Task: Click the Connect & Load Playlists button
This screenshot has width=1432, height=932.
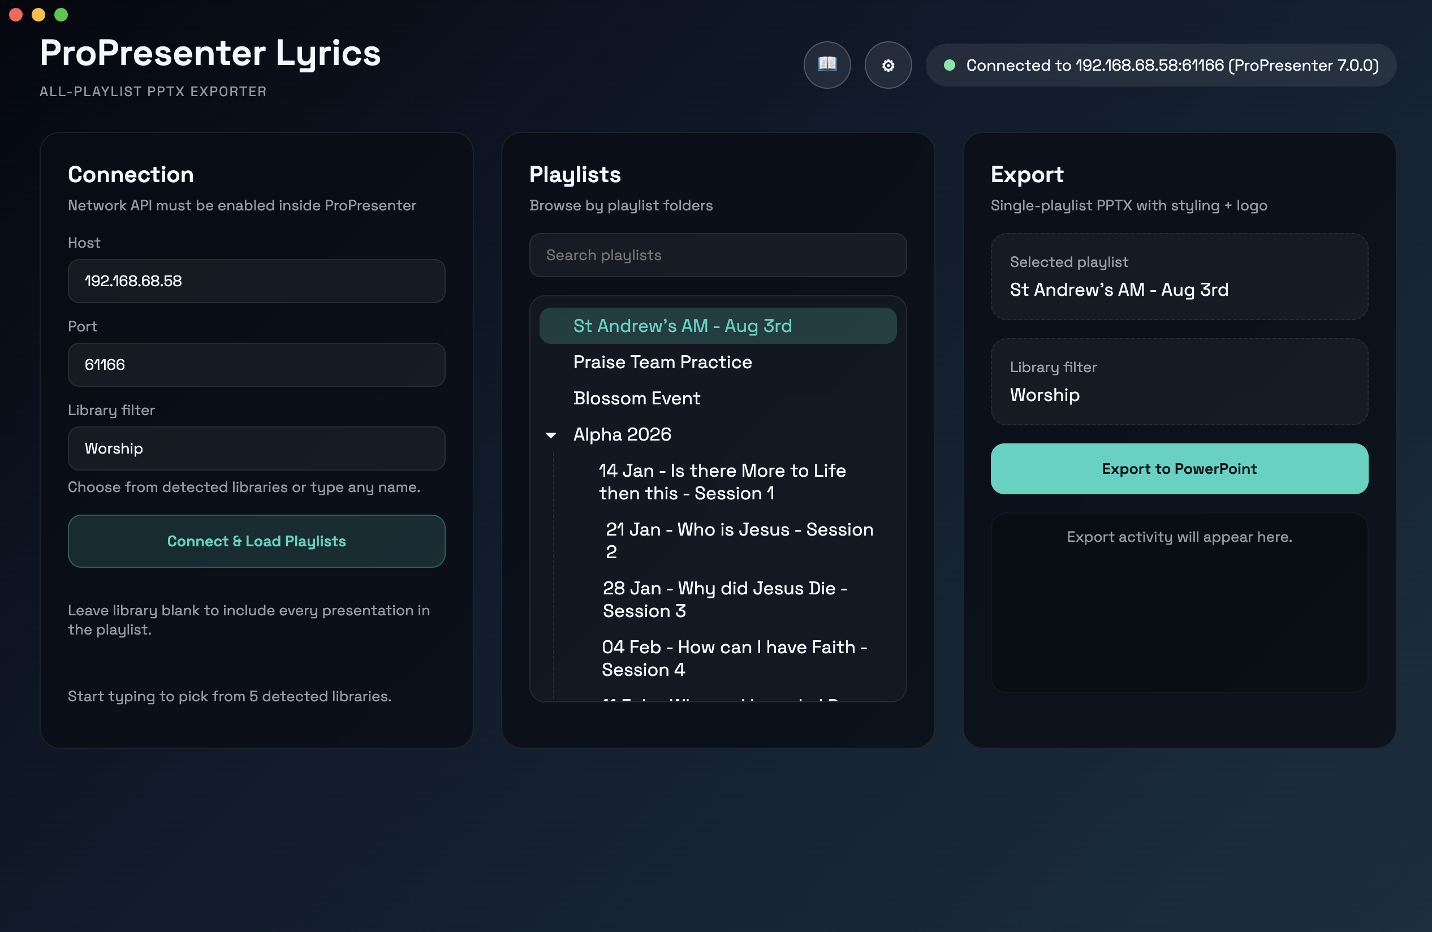Action: 256,541
